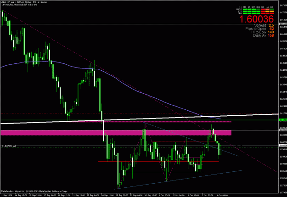Select the green dash-dot order level line
Viewport: 287px width, 197px height.
[x=139, y=147]
